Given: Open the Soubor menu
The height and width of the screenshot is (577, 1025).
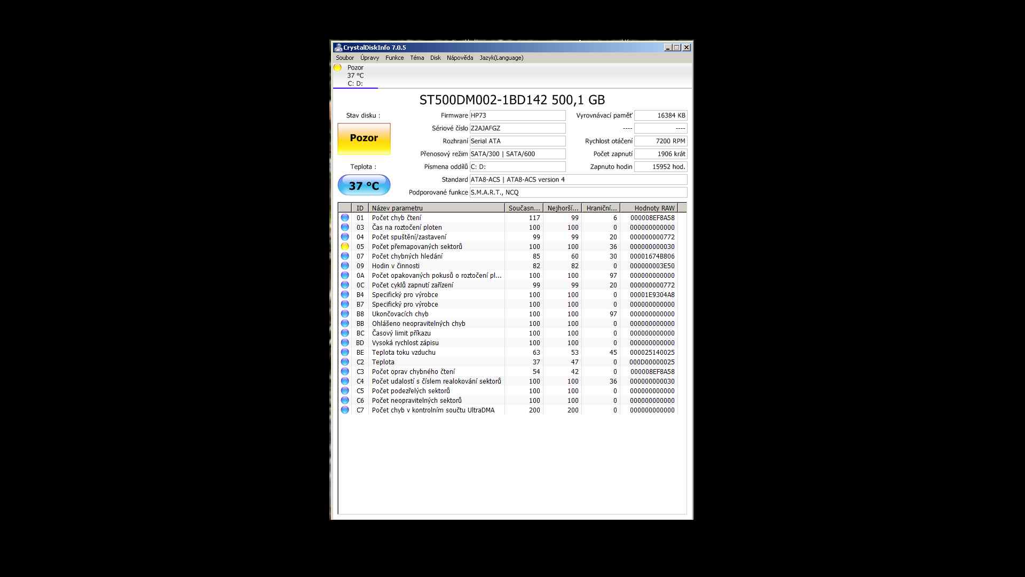Looking at the screenshot, I should tap(344, 58).
